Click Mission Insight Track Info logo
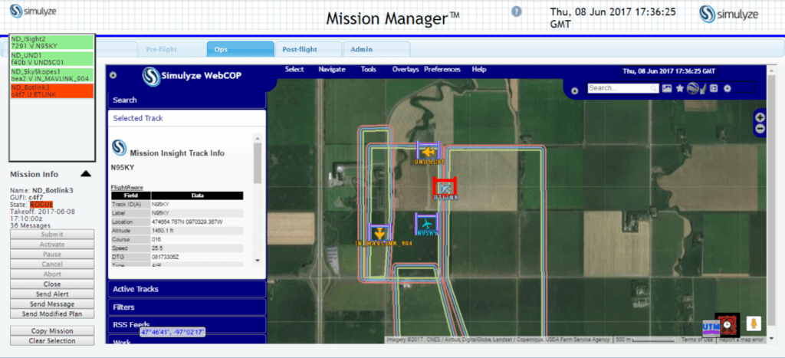Screen dimensions: 785x358 pyautogui.click(x=119, y=147)
